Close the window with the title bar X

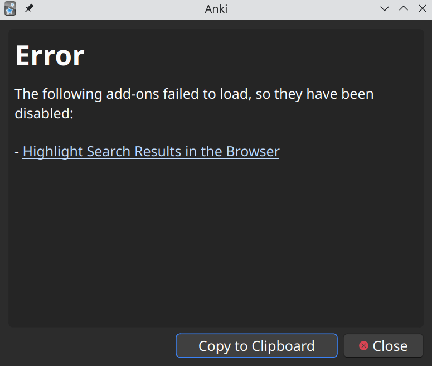point(422,8)
